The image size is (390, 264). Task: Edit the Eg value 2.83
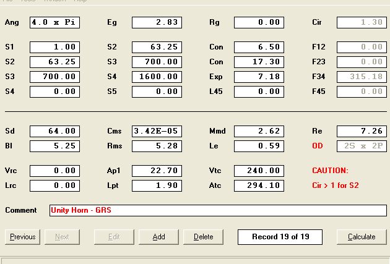click(157, 22)
